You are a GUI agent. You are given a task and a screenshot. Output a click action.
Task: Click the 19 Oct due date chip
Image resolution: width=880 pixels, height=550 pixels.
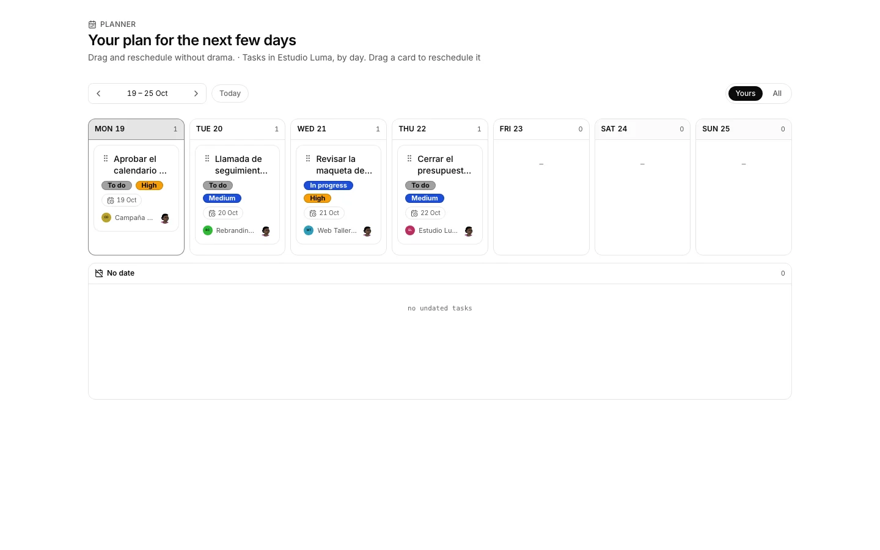(x=122, y=200)
